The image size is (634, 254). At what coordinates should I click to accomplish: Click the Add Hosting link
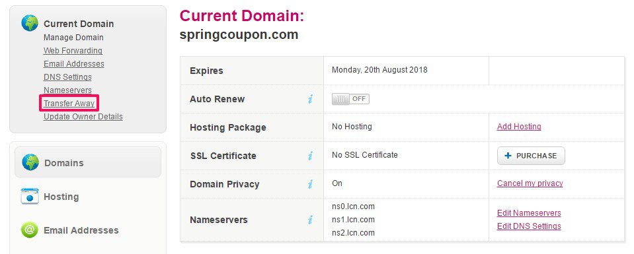(x=519, y=127)
